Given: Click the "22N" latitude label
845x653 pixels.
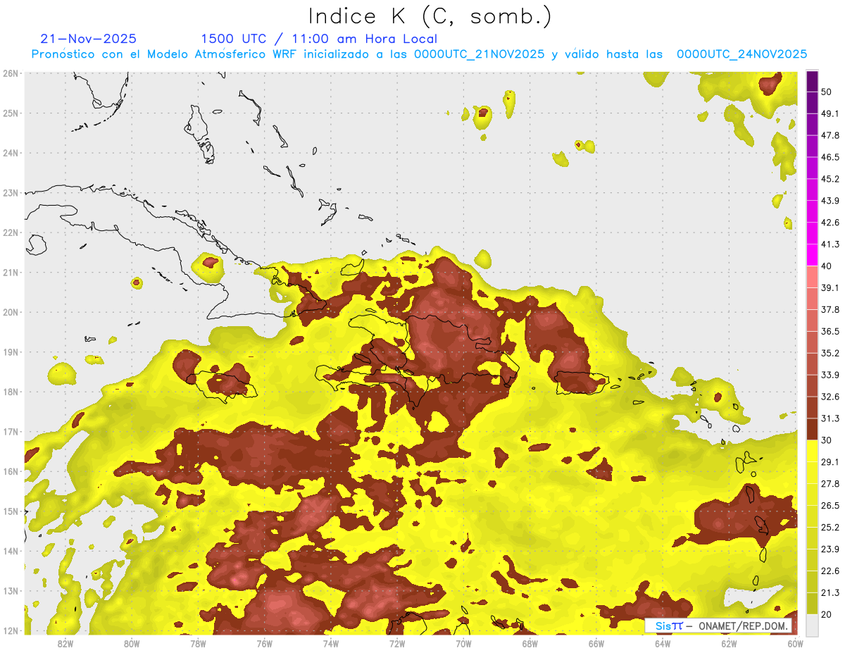Looking at the screenshot, I should coord(12,232).
